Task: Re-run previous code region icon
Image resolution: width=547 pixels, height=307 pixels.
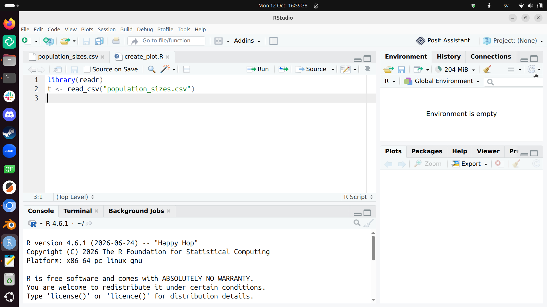Action: click(x=283, y=69)
